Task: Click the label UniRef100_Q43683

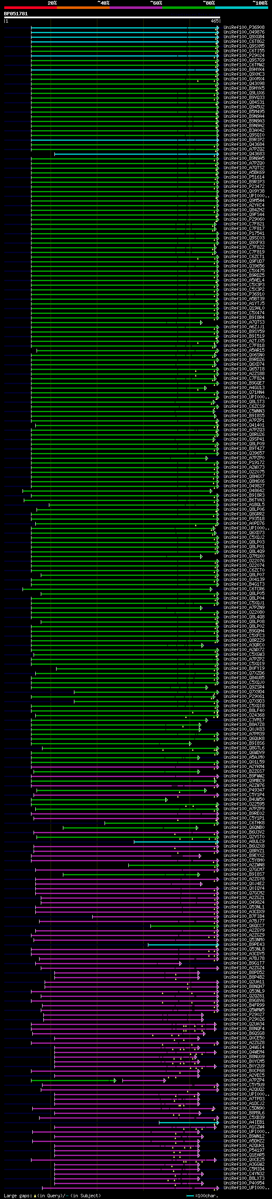Action: tap(244, 154)
